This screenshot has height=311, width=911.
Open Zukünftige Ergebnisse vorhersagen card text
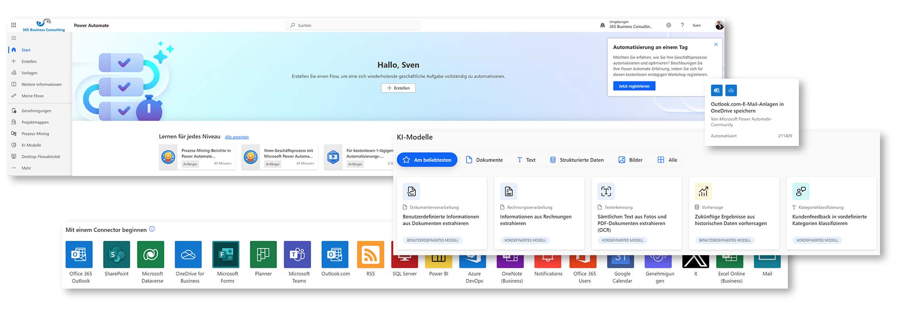[731, 220]
